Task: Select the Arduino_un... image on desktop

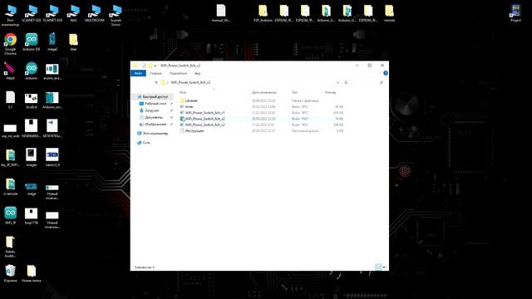Action: tap(52, 100)
